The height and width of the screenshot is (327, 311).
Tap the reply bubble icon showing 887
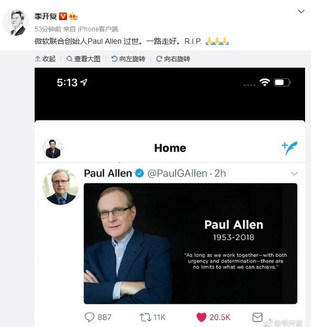(89, 317)
